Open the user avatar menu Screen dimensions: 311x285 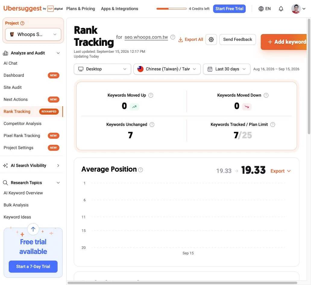pyautogui.click(x=296, y=9)
